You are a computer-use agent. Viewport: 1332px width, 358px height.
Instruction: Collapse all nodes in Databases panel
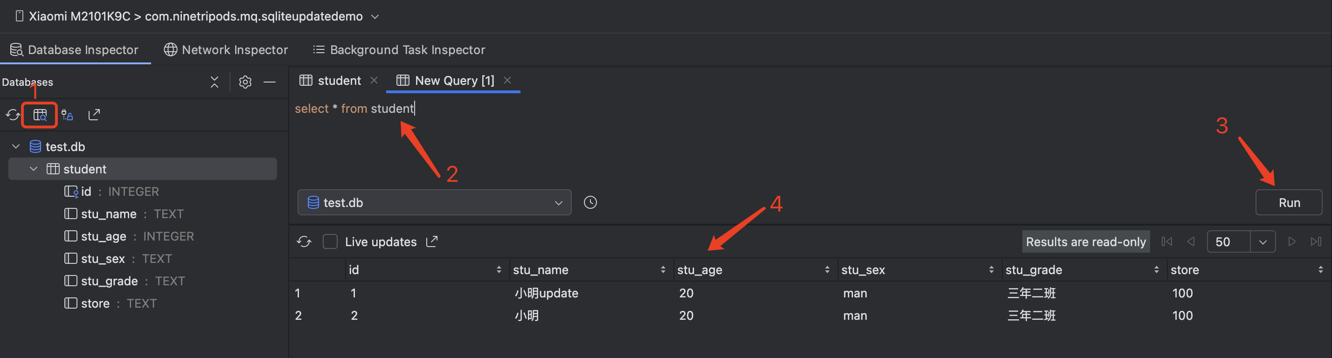214,82
